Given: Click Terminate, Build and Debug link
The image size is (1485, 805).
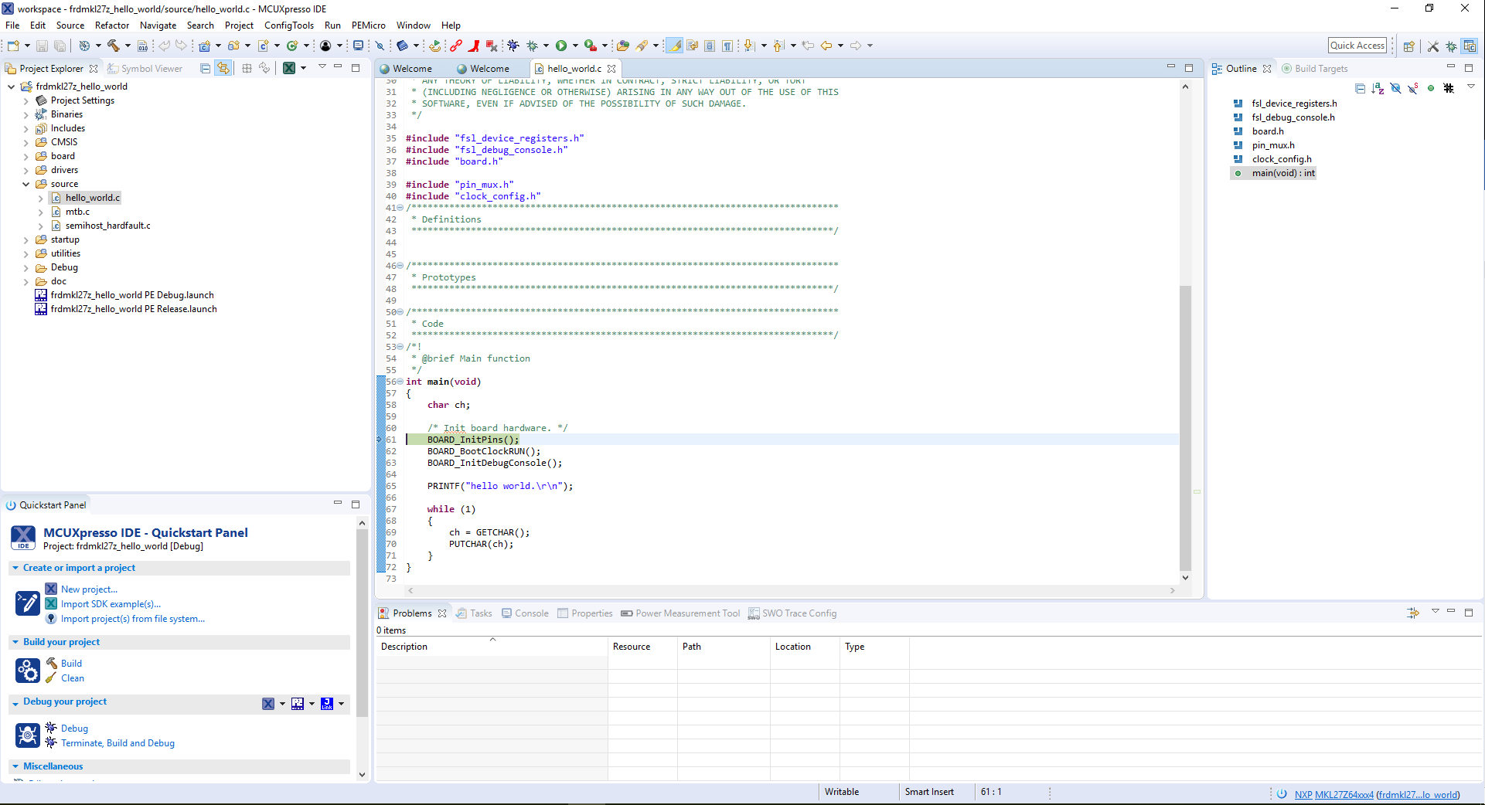Looking at the screenshot, I should pyautogui.click(x=118, y=743).
